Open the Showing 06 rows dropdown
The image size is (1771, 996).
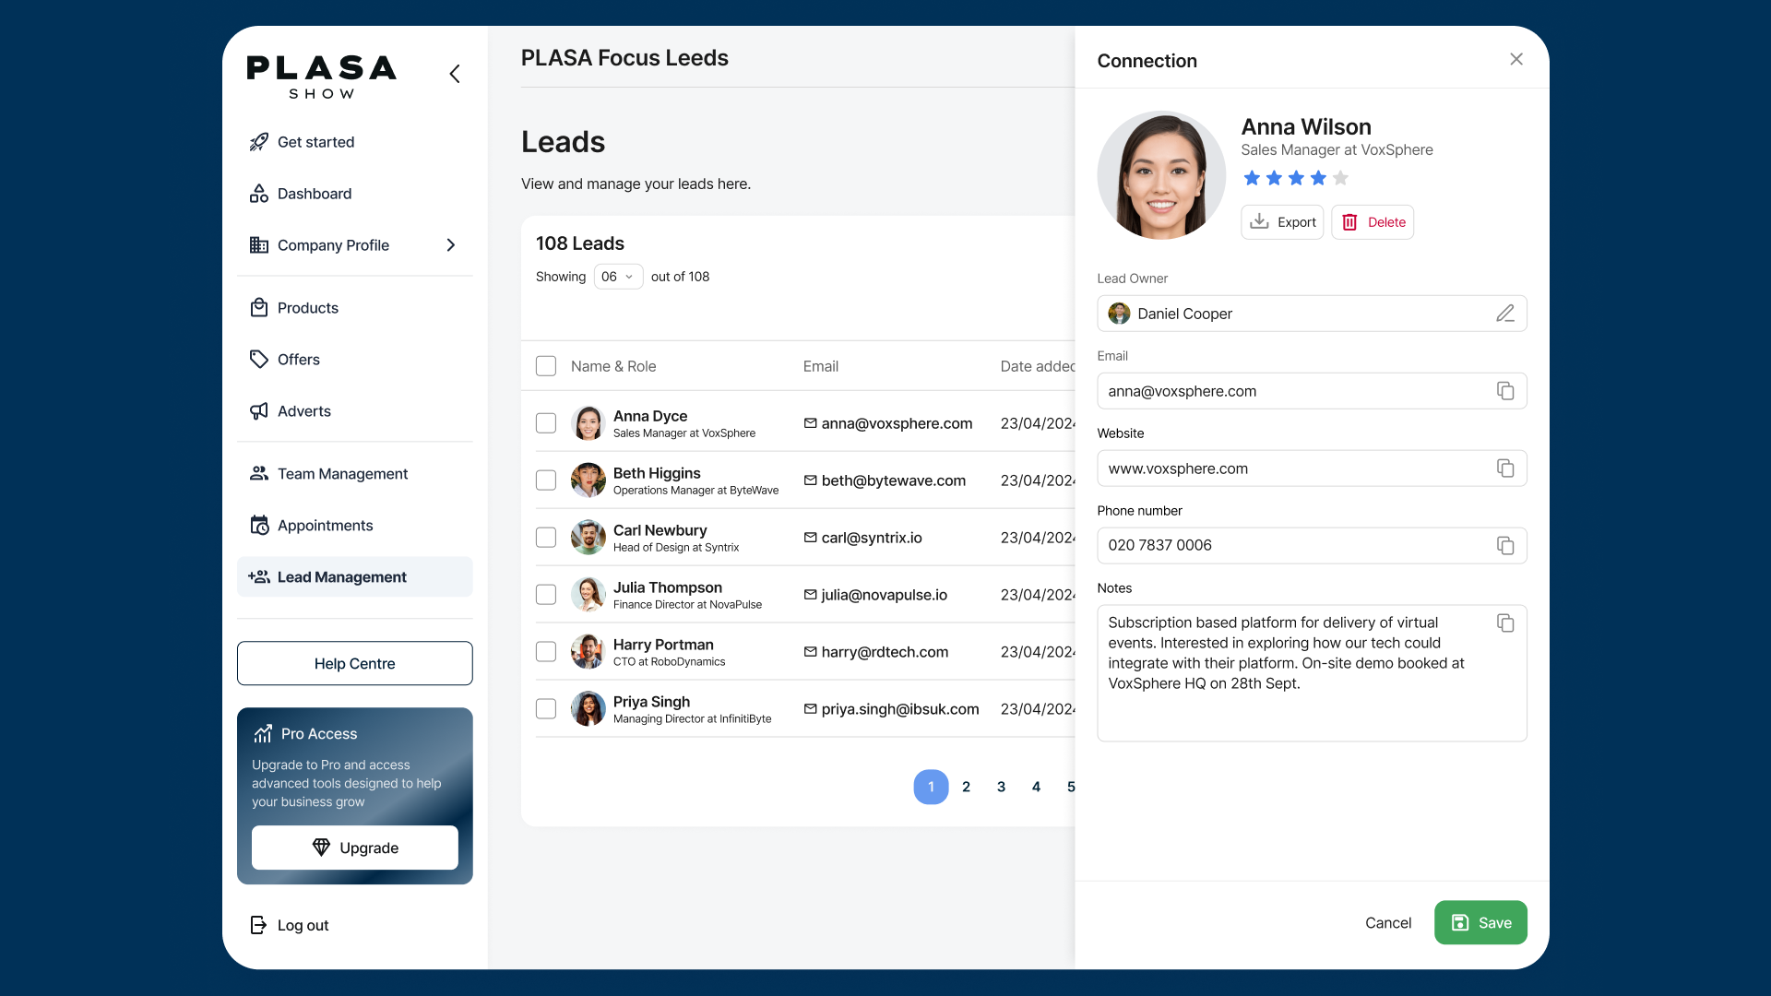(x=618, y=277)
